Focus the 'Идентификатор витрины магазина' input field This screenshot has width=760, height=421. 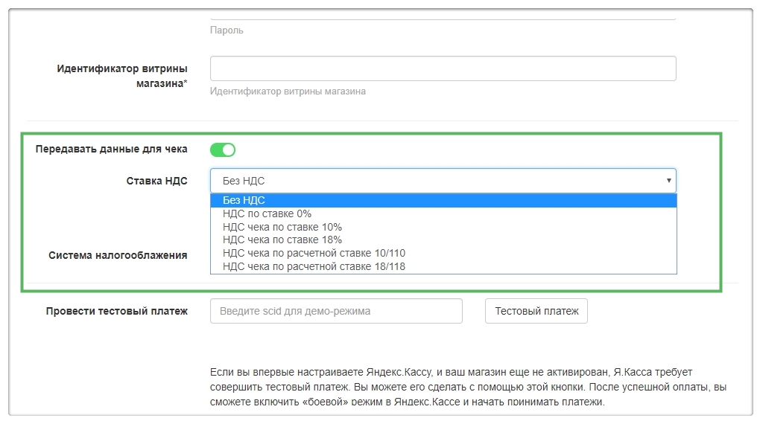click(443, 68)
